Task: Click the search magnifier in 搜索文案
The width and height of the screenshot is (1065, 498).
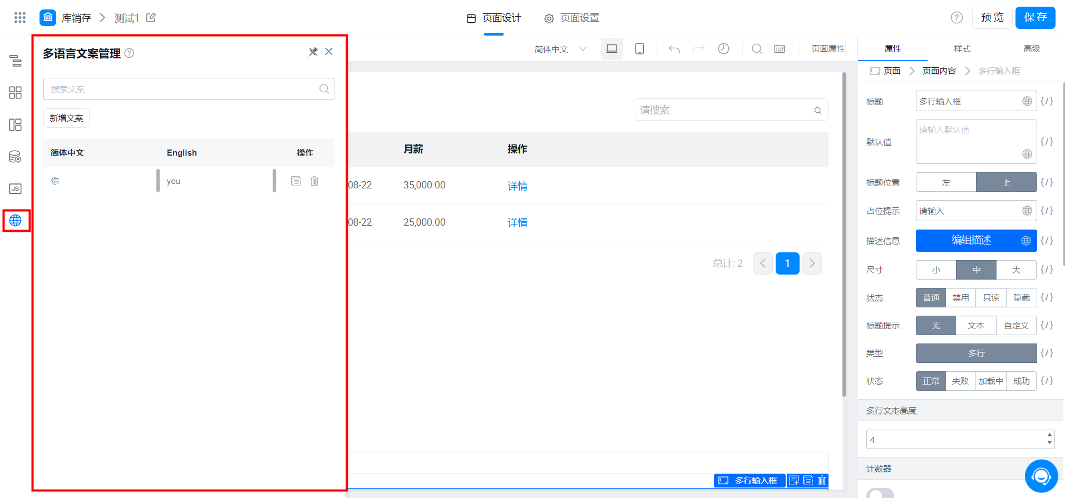Action: [x=324, y=89]
